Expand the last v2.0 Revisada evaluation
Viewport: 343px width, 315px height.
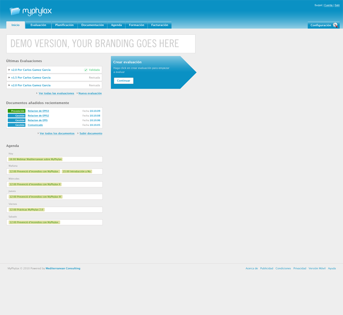tap(9, 85)
